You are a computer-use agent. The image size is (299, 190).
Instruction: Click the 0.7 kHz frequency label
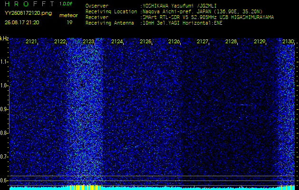pos(3,157)
